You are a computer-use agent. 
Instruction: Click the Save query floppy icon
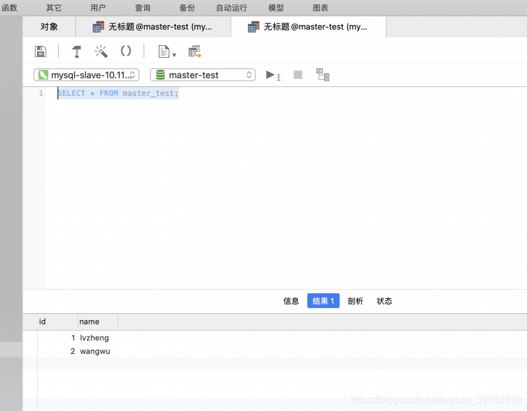click(40, 51)
